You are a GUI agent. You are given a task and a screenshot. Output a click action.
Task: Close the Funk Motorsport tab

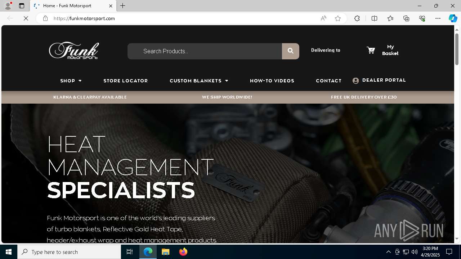[111, 6]
